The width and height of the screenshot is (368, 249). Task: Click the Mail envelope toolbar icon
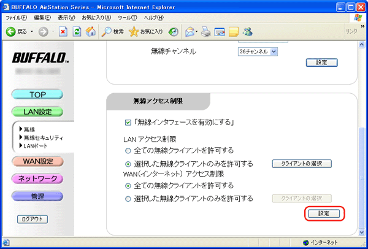coord(189,31)
